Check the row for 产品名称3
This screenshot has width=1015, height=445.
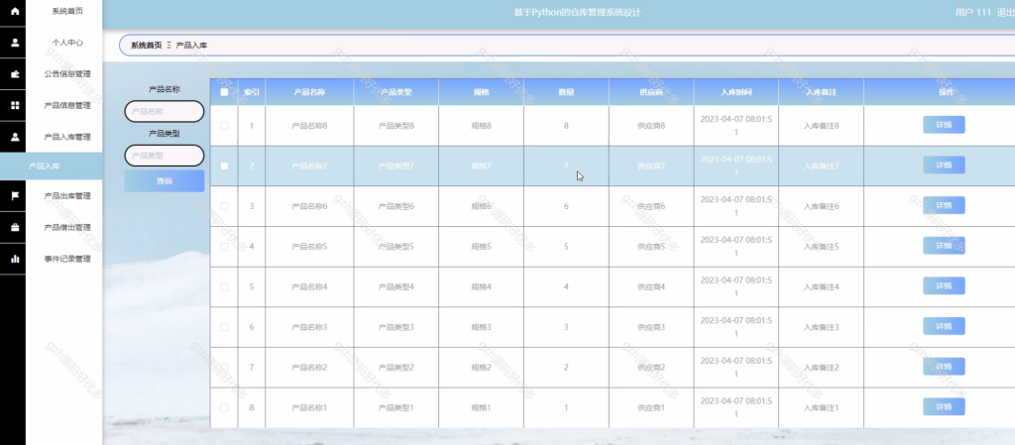[x=224, y=327]
